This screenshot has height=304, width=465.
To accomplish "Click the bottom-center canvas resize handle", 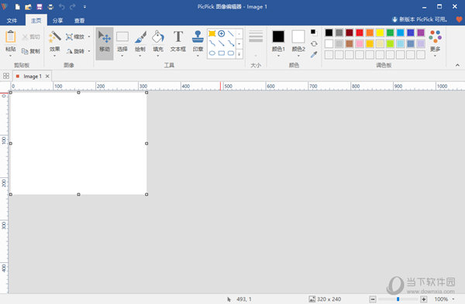I will pos(78,194).
